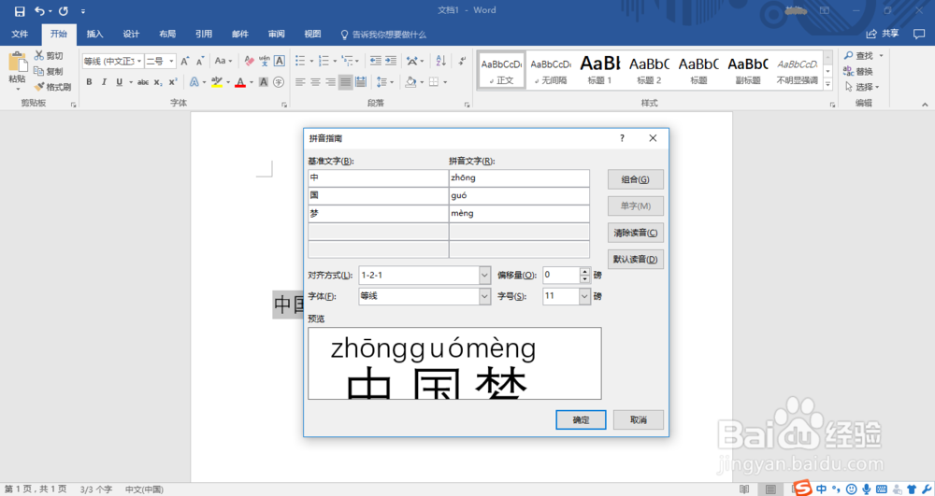The height and width of the screenshot is (496, 935).
Task: Apply character border icon
Action: pyautogui.click(x=279, y=61)
